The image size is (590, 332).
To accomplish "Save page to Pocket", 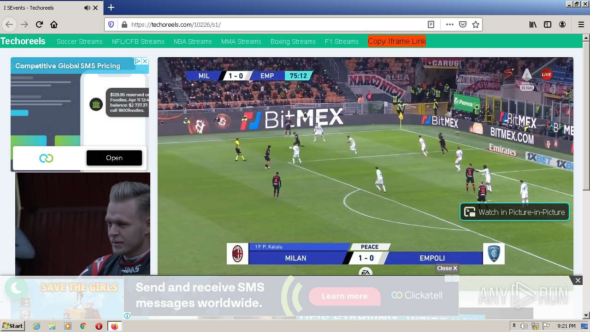I will pyautogui.click(x=463, y=24).
